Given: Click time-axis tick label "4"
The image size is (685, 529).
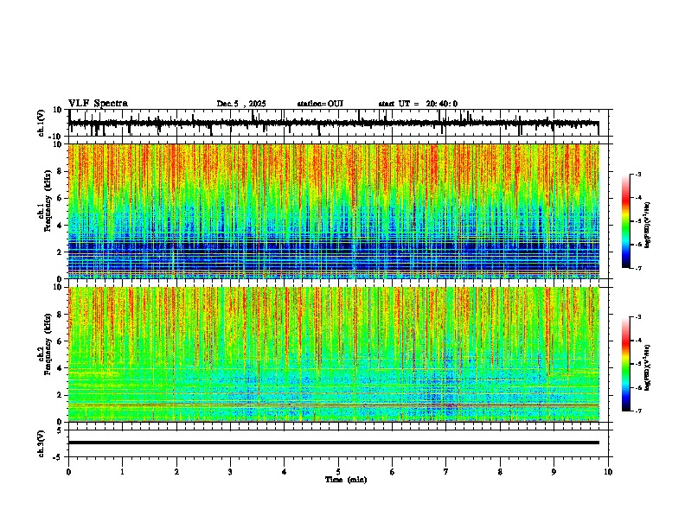Looking at the screenshot, I should [285, 472].
